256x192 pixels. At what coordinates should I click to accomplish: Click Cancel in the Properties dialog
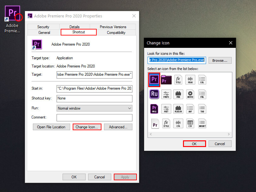point(100,177)
